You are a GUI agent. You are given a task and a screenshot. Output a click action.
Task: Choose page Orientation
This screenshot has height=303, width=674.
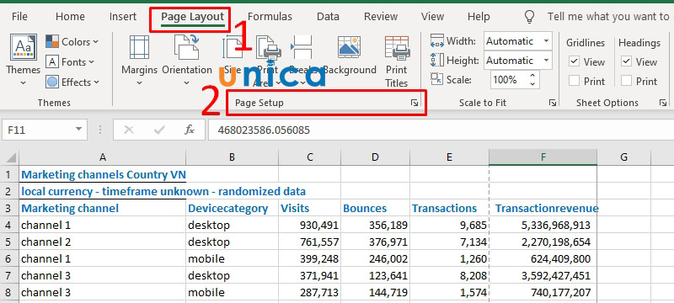(x=187, y=60)
